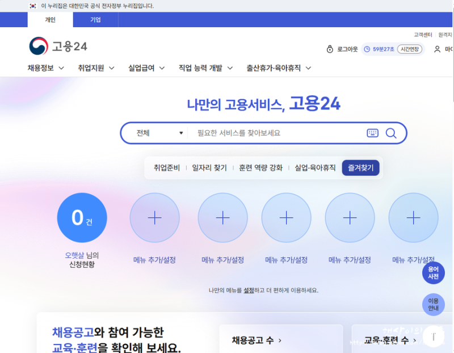Click the fifth plus circle to add menu
Viewport: 454px width, 353px height.
(414, 218)
